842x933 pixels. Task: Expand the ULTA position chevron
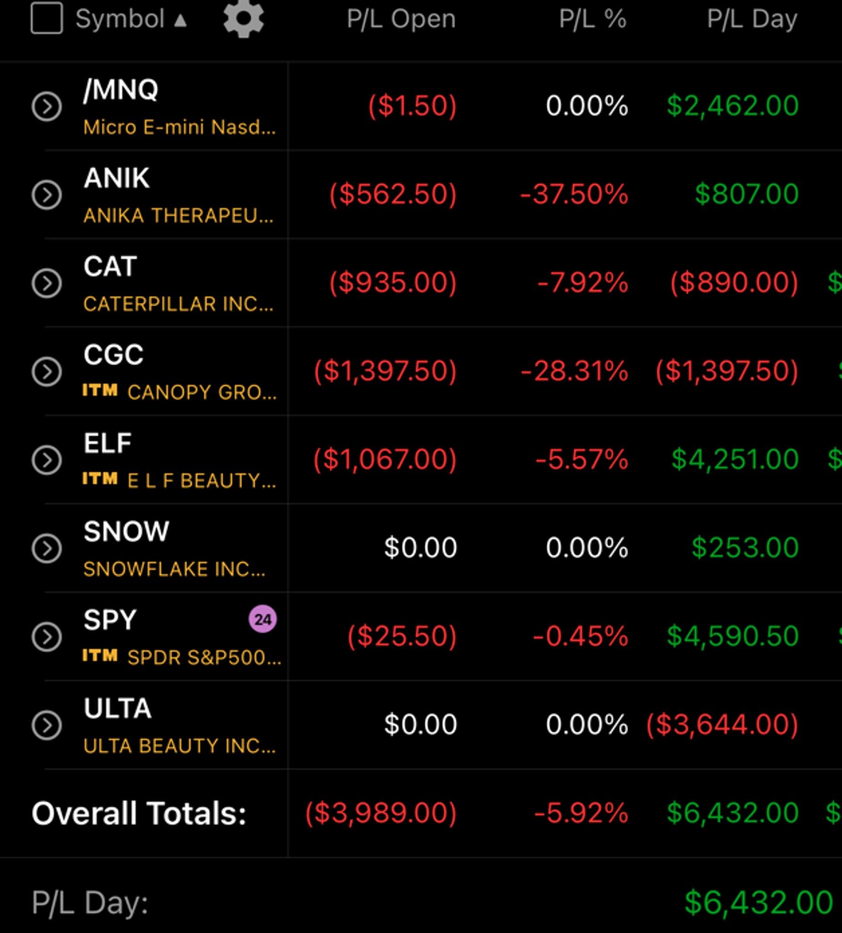coord(47,725)
